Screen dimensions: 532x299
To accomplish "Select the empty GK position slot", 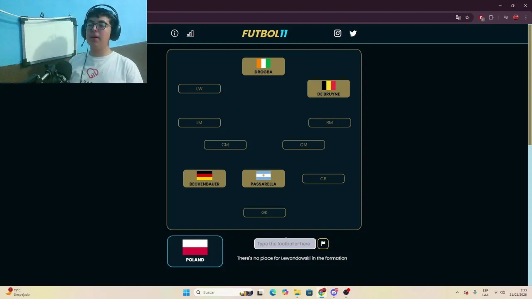I will [264, 213].
